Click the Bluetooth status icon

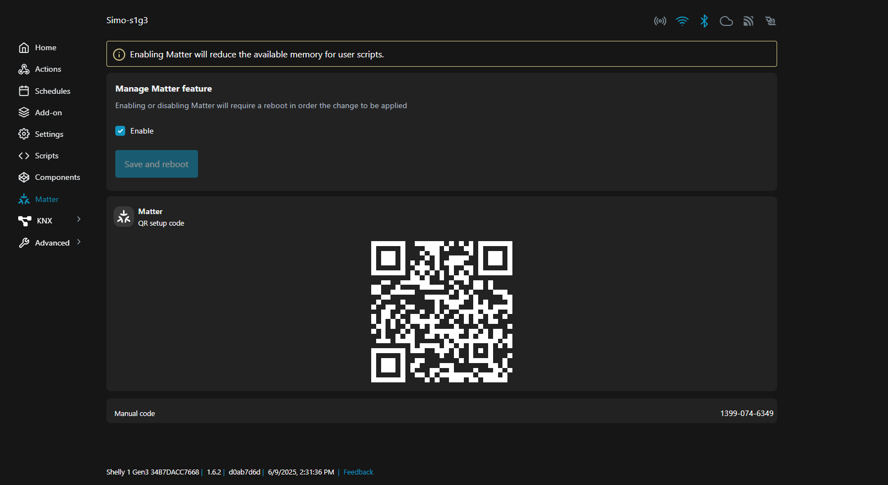(x=704, y=21)
